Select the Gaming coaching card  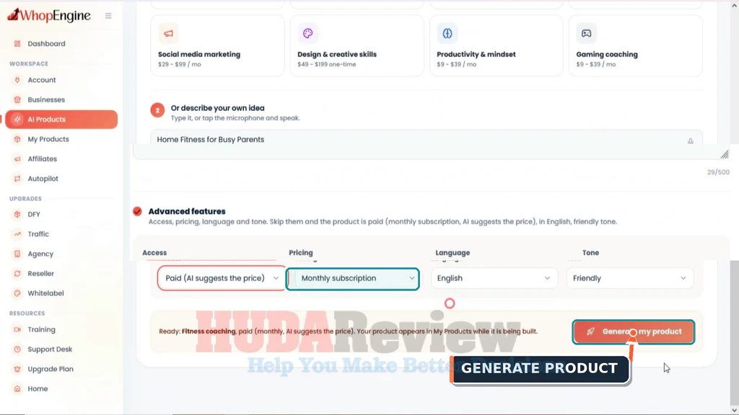(x=635, y=45)
